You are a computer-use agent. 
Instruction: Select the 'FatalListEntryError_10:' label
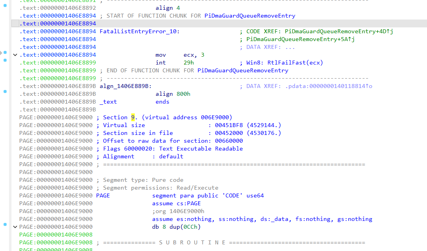click(x=140, y=32)
